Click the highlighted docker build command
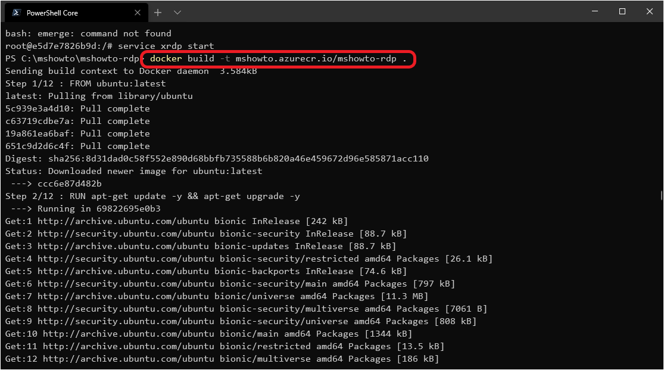 point(278,59)
